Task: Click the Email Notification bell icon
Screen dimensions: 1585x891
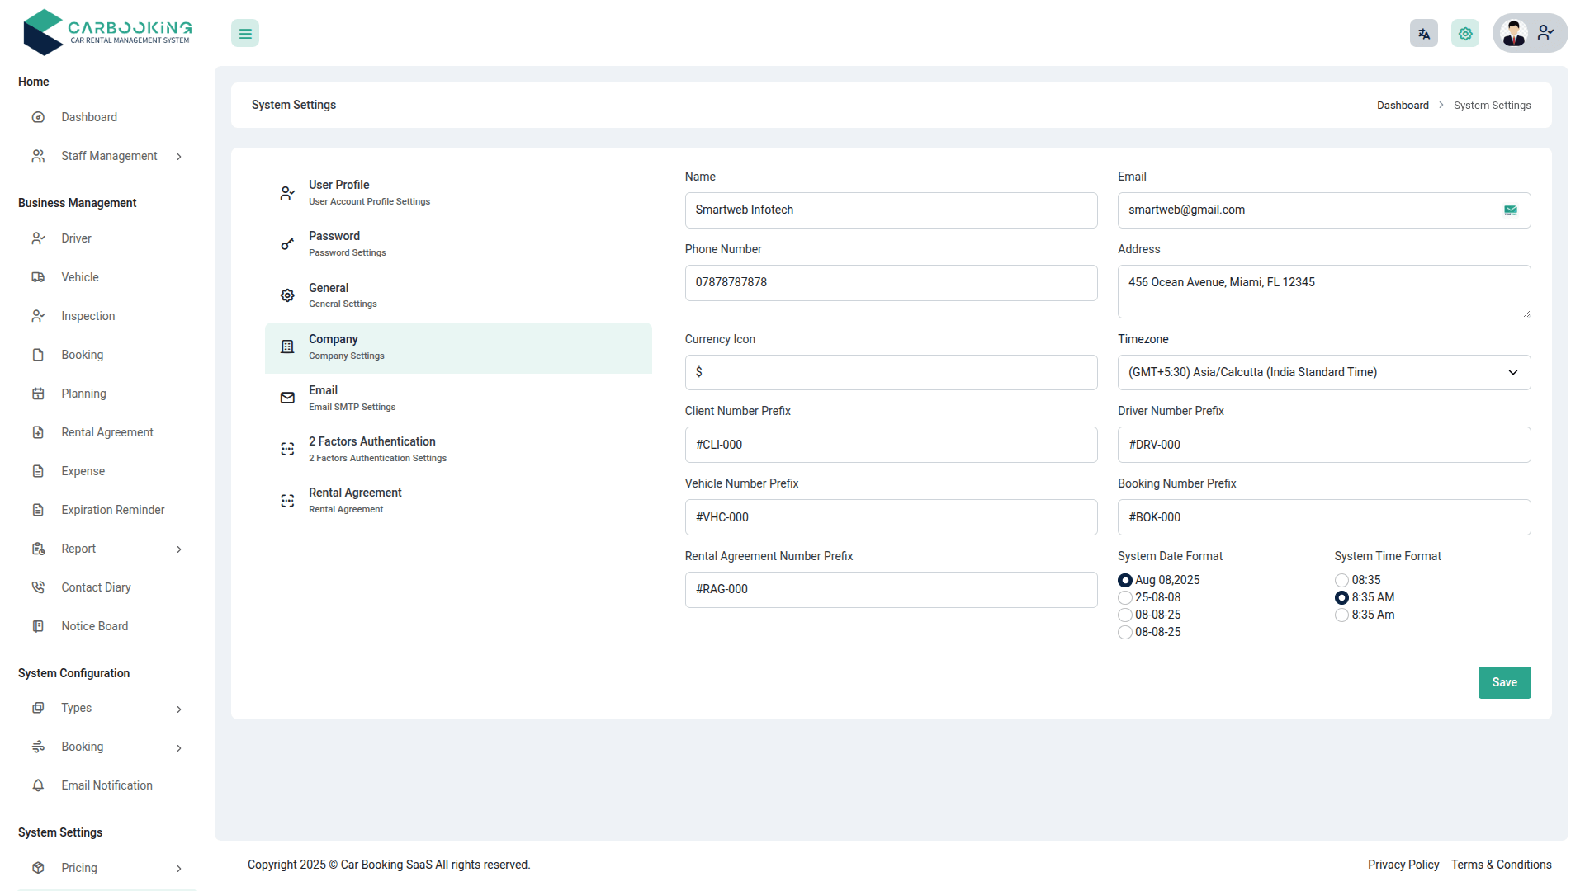Action: 38,785
